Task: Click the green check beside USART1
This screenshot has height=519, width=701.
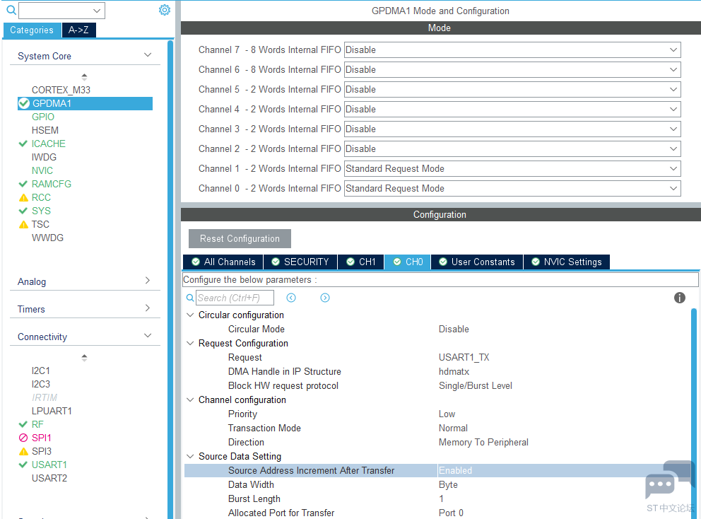Action: click(x=23, y=465)
